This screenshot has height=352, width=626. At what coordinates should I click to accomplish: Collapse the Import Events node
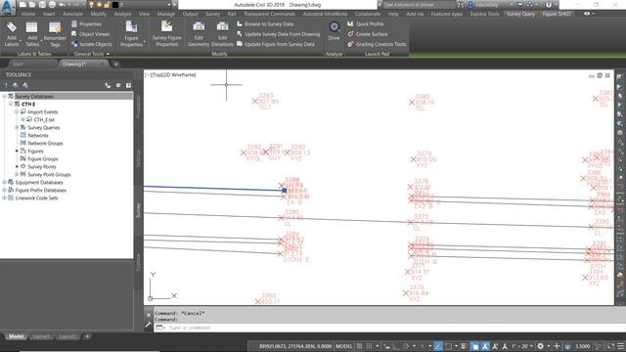pyautogui.click(x=17, y=111)
